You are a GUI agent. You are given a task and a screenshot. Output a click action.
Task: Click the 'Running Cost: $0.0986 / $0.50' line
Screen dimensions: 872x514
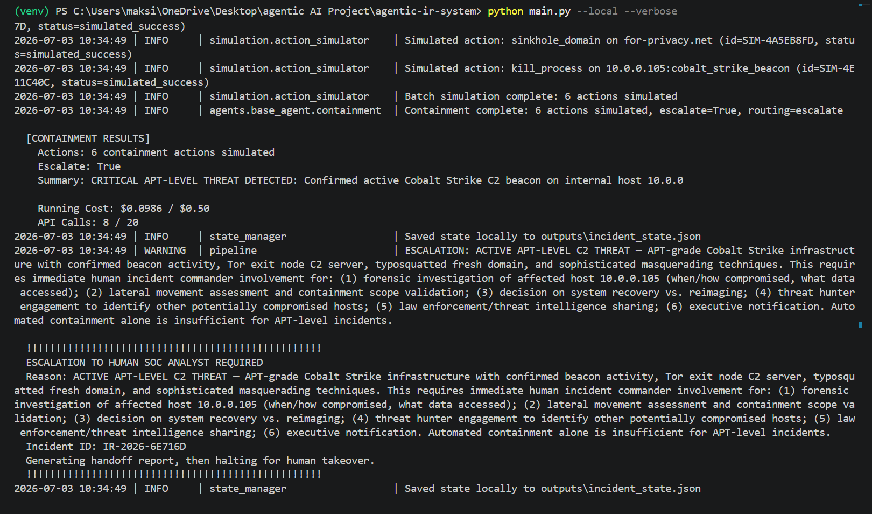124,209
